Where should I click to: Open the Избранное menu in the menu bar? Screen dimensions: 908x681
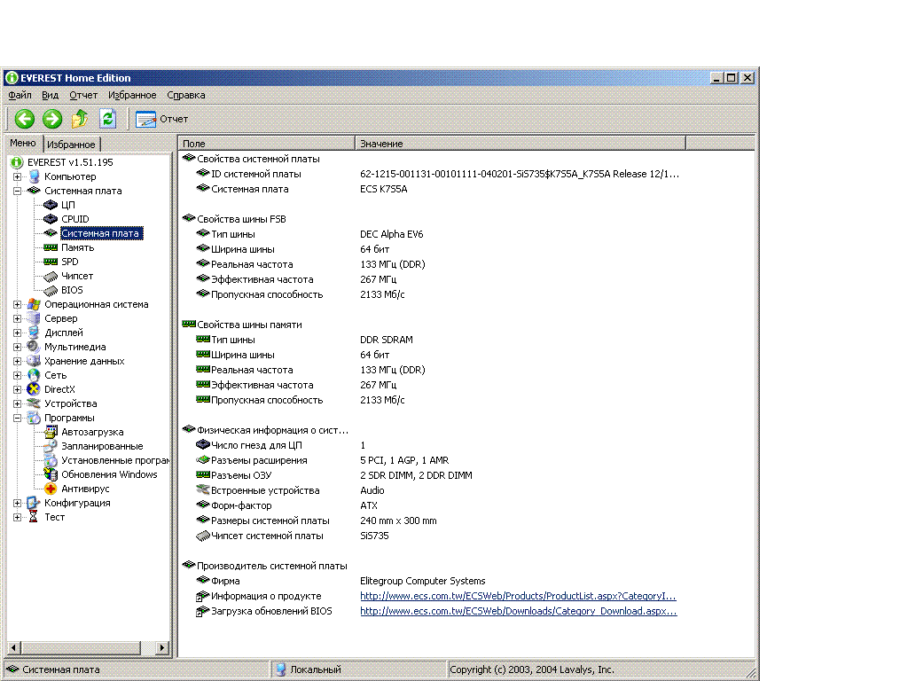[132, 95]
